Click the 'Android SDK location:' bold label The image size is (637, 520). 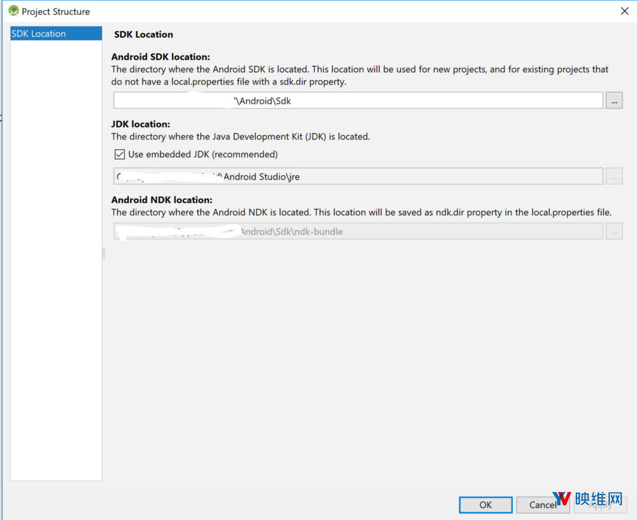point(161,57)
